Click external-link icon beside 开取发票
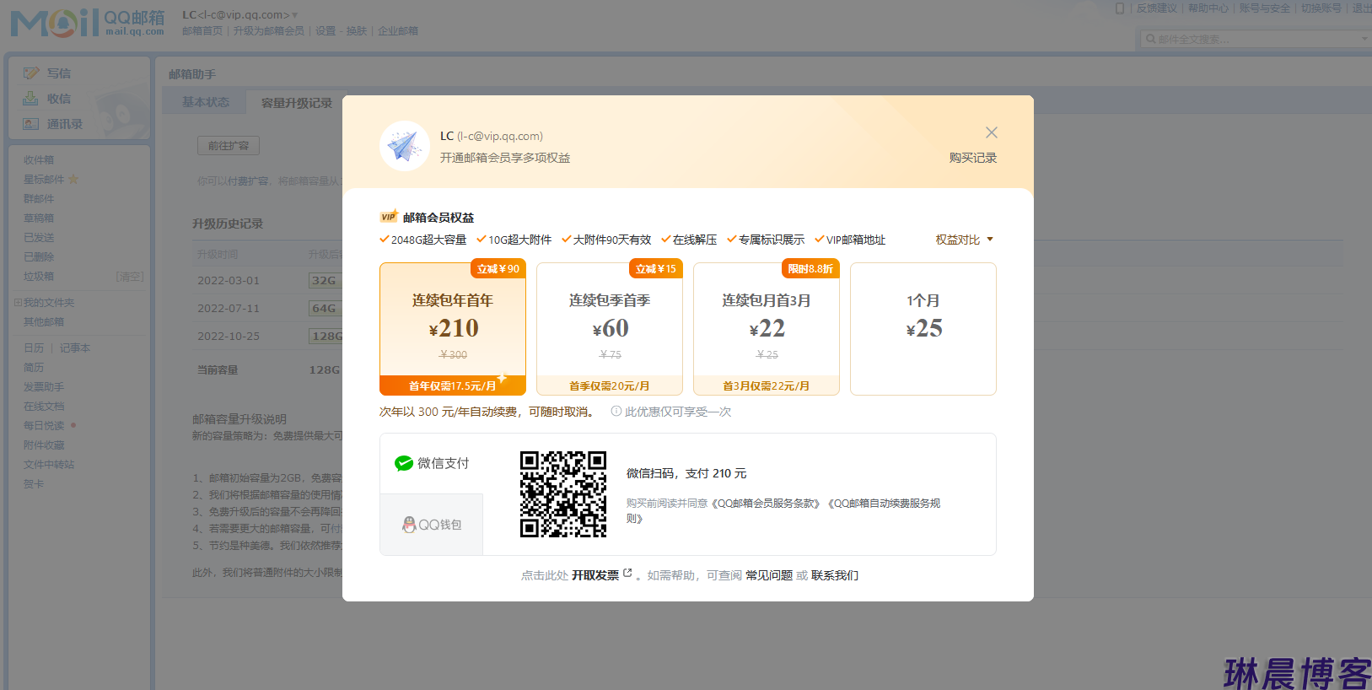 tap(627, 574)
